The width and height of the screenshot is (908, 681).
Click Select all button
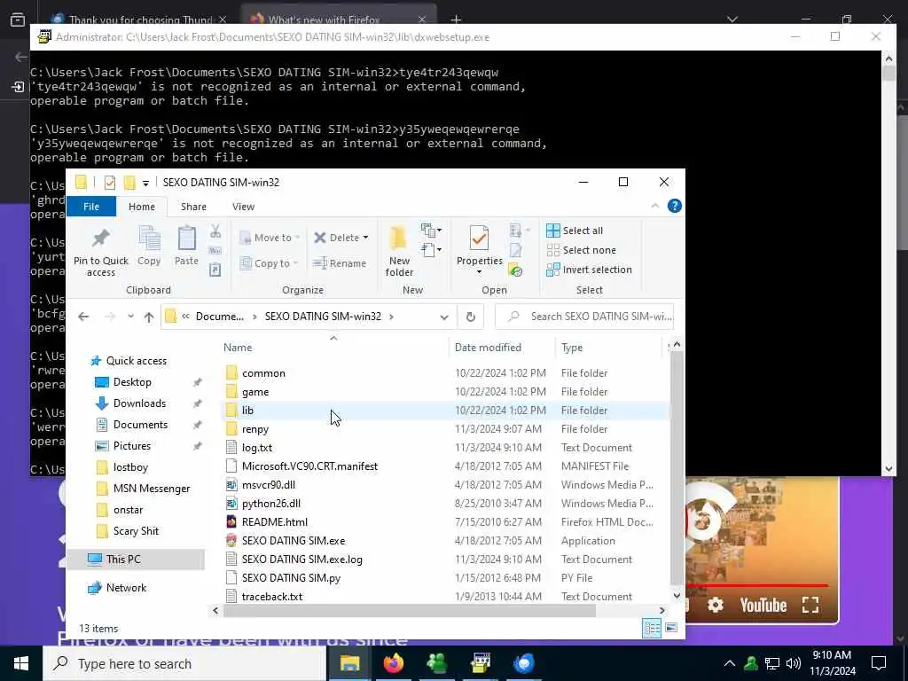pyautogui.click(x=575, y=231)
